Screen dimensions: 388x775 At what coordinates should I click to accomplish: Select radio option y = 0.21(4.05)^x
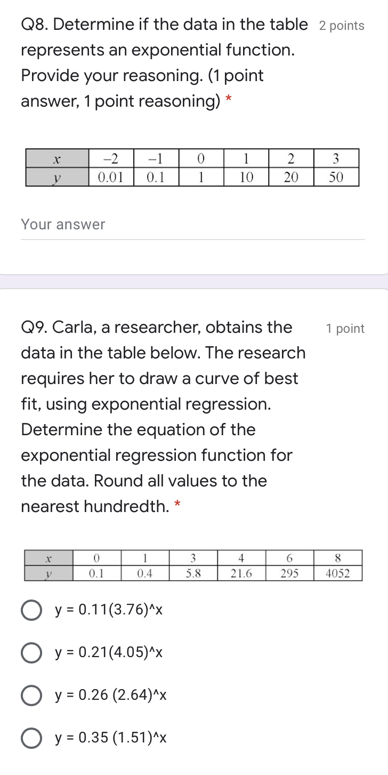pyautogui.click(x=30, y=652)
